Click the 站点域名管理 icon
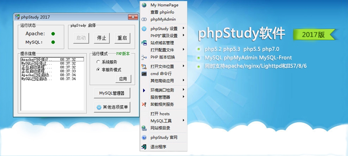Image resolution: width=348 pixels, height=156 pixels. 144,43
